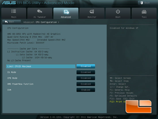Select the AMD PowerNow function label
The width and height of the screenshot is (158, 119).
click(x=20, y=84)
